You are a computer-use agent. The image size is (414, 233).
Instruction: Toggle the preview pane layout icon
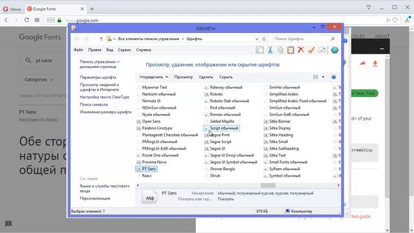[259, 50]
